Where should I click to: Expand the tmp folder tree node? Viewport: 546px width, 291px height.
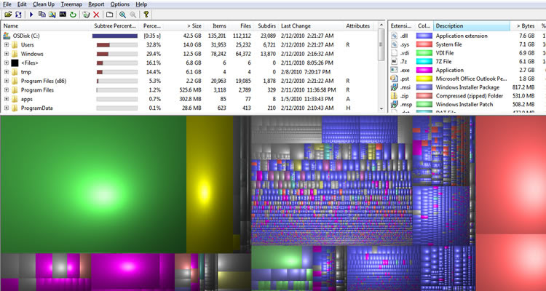pyautogui.click(x=7, y=72)
